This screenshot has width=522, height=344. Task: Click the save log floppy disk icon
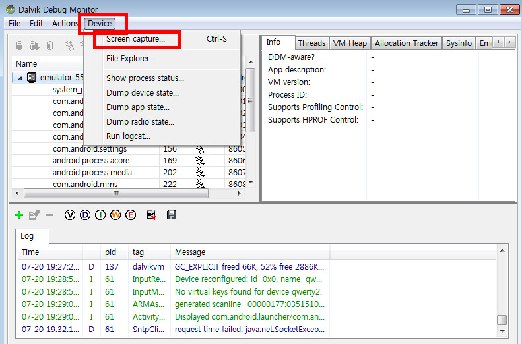click(x=172, y=215)
